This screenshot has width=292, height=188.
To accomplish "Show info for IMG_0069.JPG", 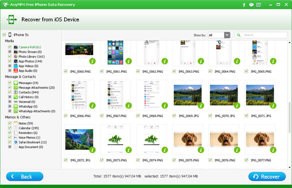I will (201, 106).
